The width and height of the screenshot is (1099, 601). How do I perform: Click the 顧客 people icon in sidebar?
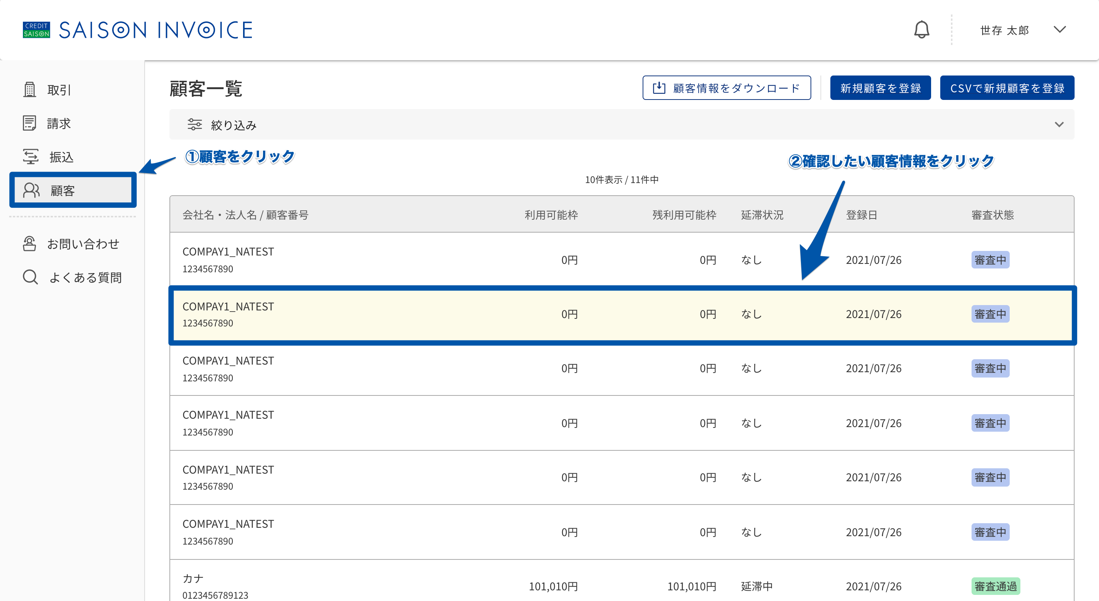pyautogui.click(x=32, y=191)
